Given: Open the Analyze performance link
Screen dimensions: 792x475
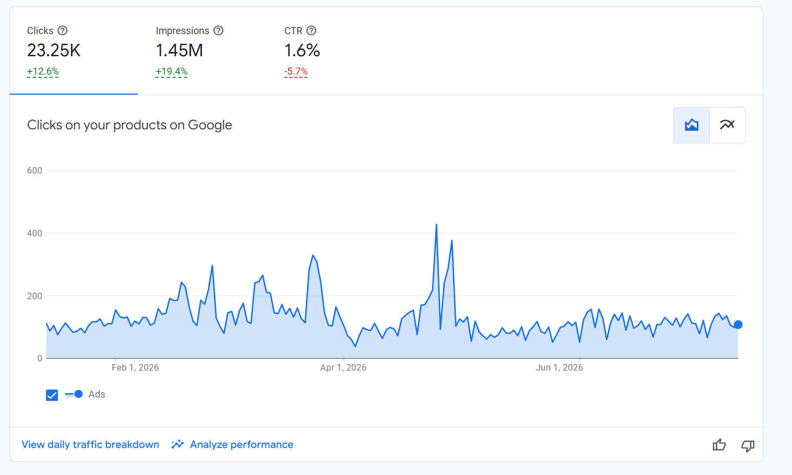Looking at the screenshot, I should pos(241,444).
